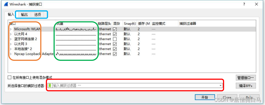Image resolution: width=265 pixels, height=105 pixels.
Task: Click the Microsoft: WLAN traffic sparkline
Action: point(76,29)
